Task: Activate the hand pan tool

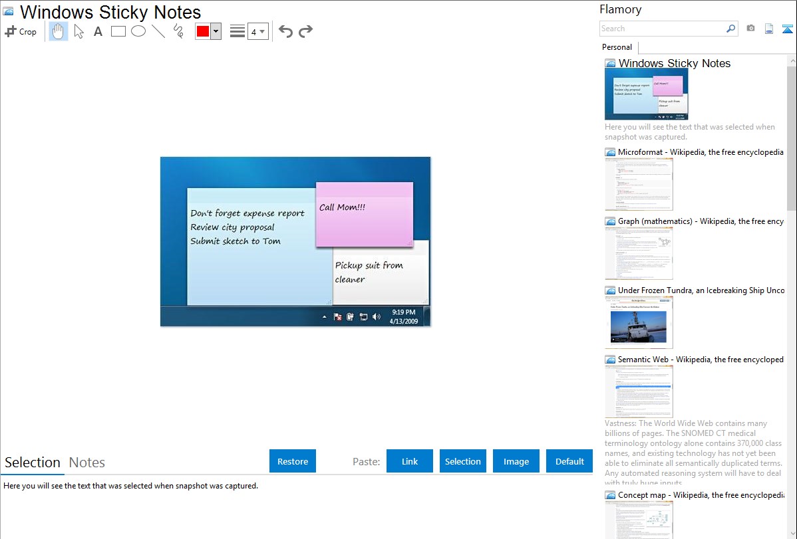Action: coord(59,31)
